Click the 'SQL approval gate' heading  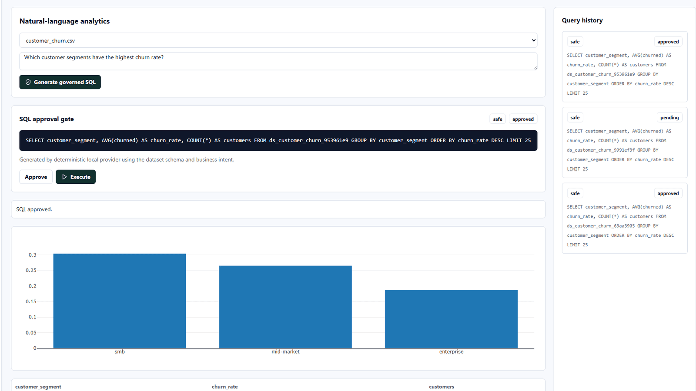47,119
